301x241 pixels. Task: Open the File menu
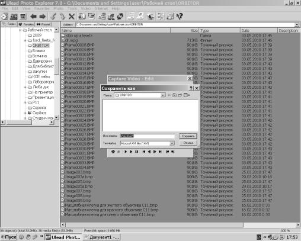click(5, 8)
